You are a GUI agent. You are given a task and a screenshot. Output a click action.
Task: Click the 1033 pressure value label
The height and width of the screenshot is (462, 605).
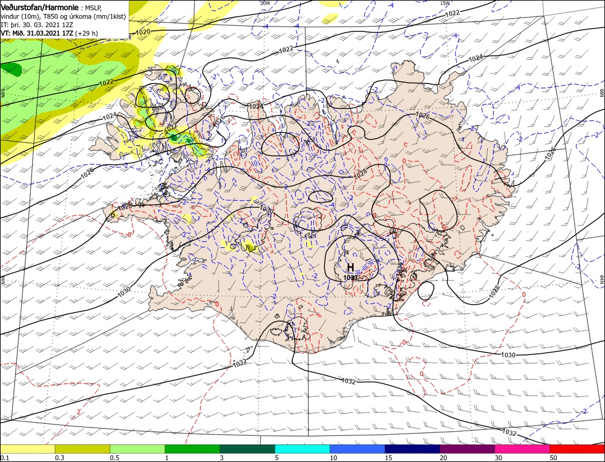[351, 277]
